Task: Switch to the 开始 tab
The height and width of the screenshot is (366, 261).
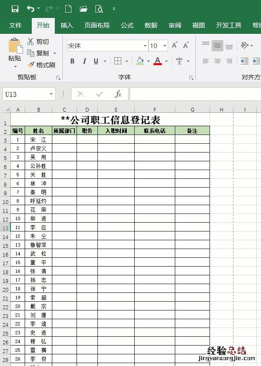Action: (43, 25)
